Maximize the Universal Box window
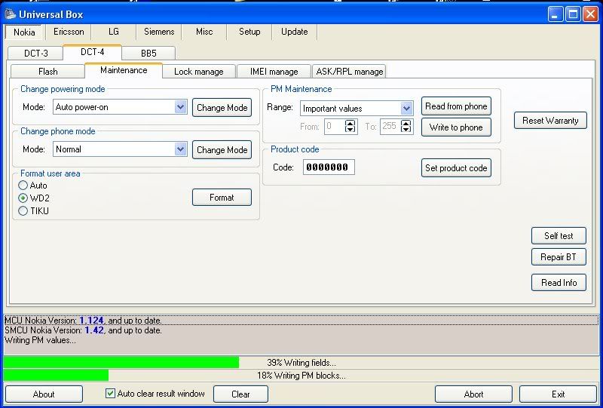 (573, 14)
